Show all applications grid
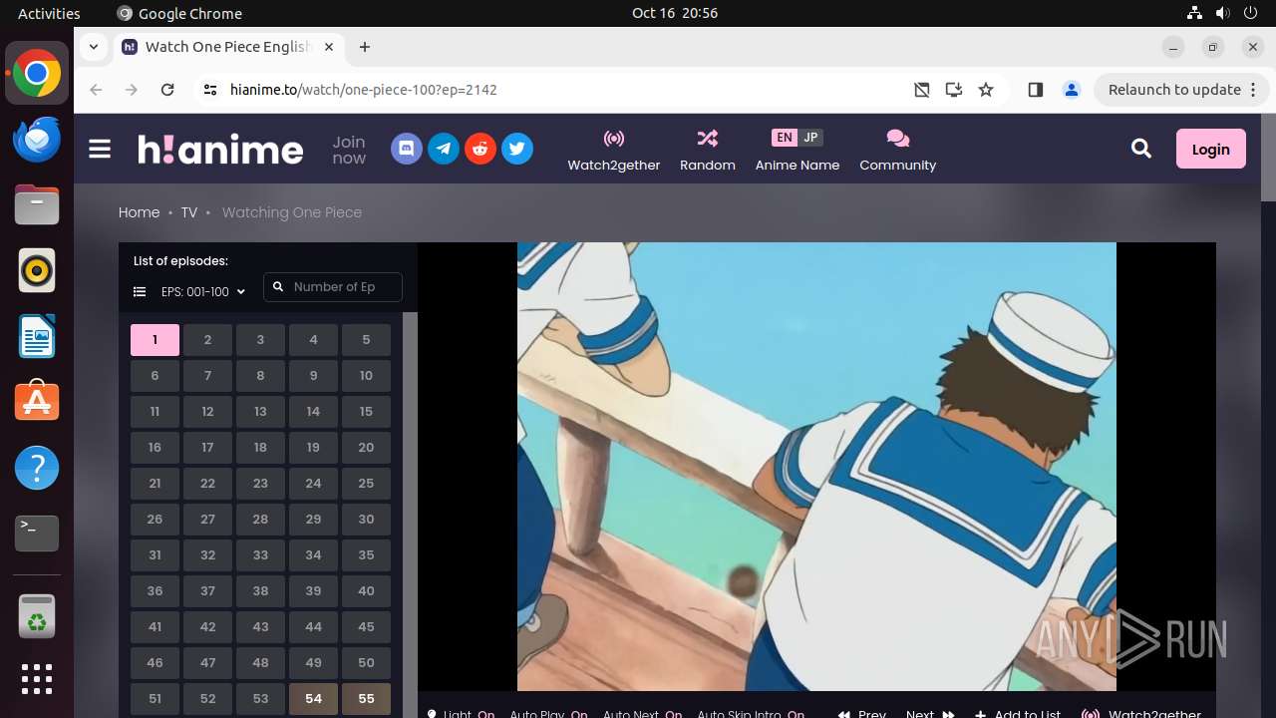 (x=37, y=679)
